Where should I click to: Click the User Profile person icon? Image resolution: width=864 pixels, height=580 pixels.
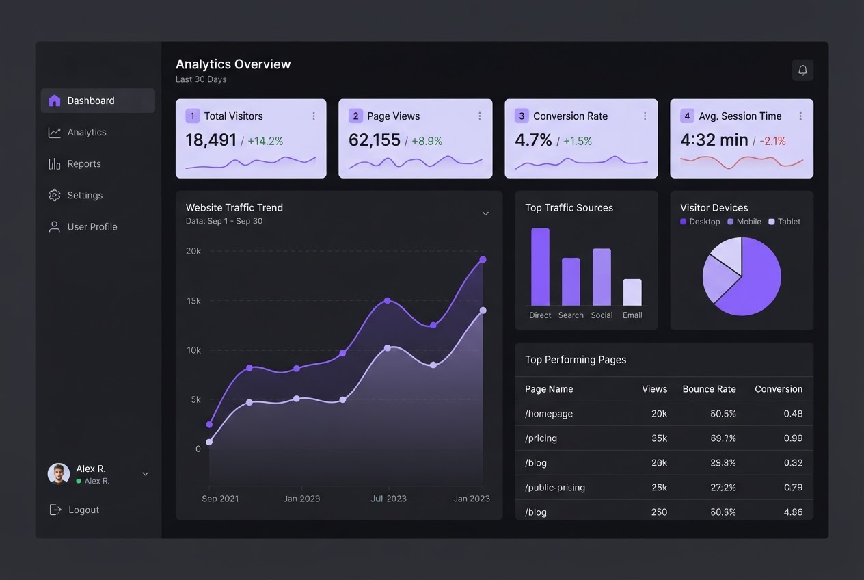tap(55, 226)
